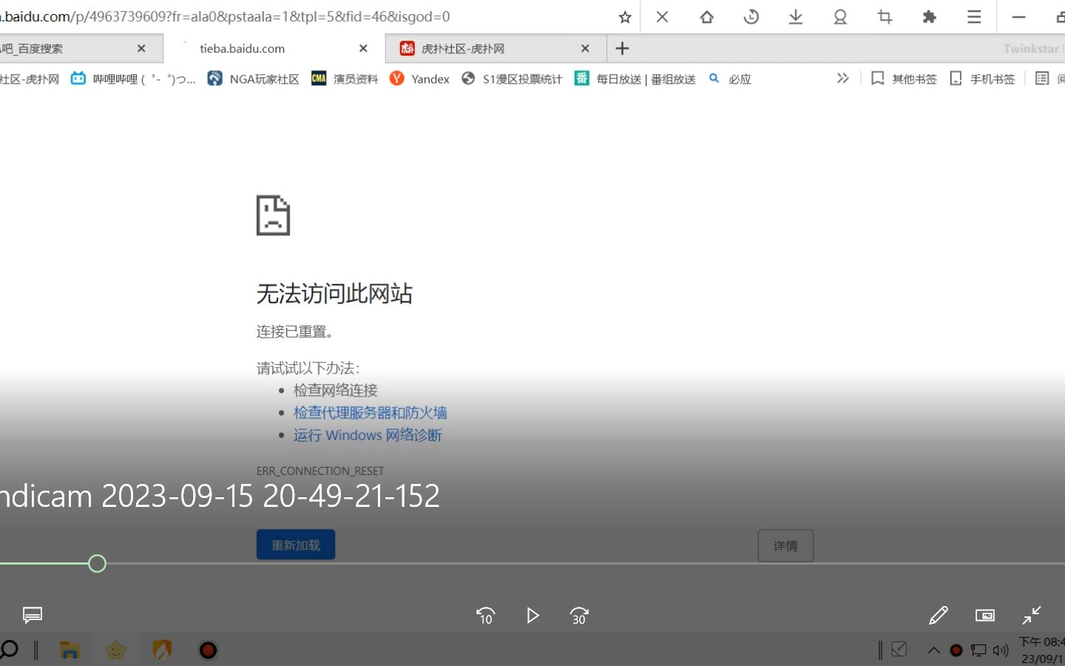Open the 必应 bookmark
The width and height of the screenshot is (1065, 666).
pos(730,78)
